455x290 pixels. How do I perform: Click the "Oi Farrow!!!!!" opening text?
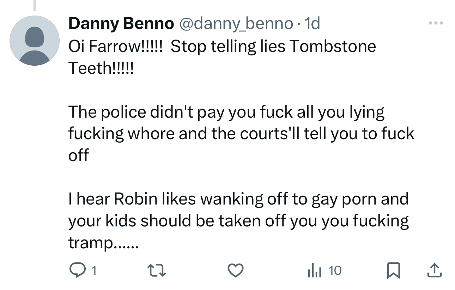tap(115, 47)
